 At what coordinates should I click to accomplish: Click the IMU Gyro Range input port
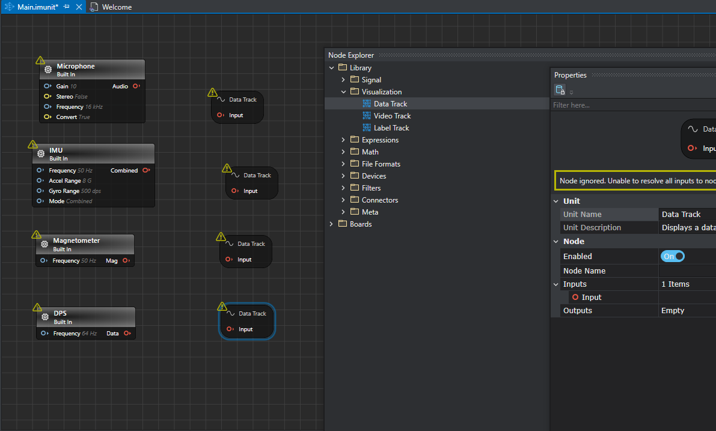(x=40, y=191)
